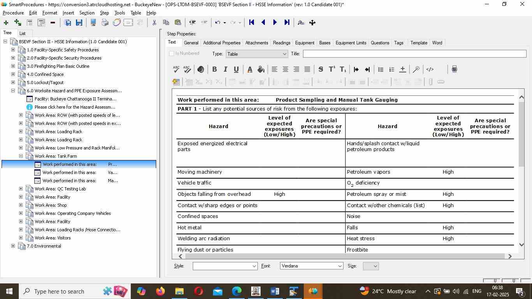Go to first step navigation icon
This screenshot has height=299, width=532.
pos(252,23)
